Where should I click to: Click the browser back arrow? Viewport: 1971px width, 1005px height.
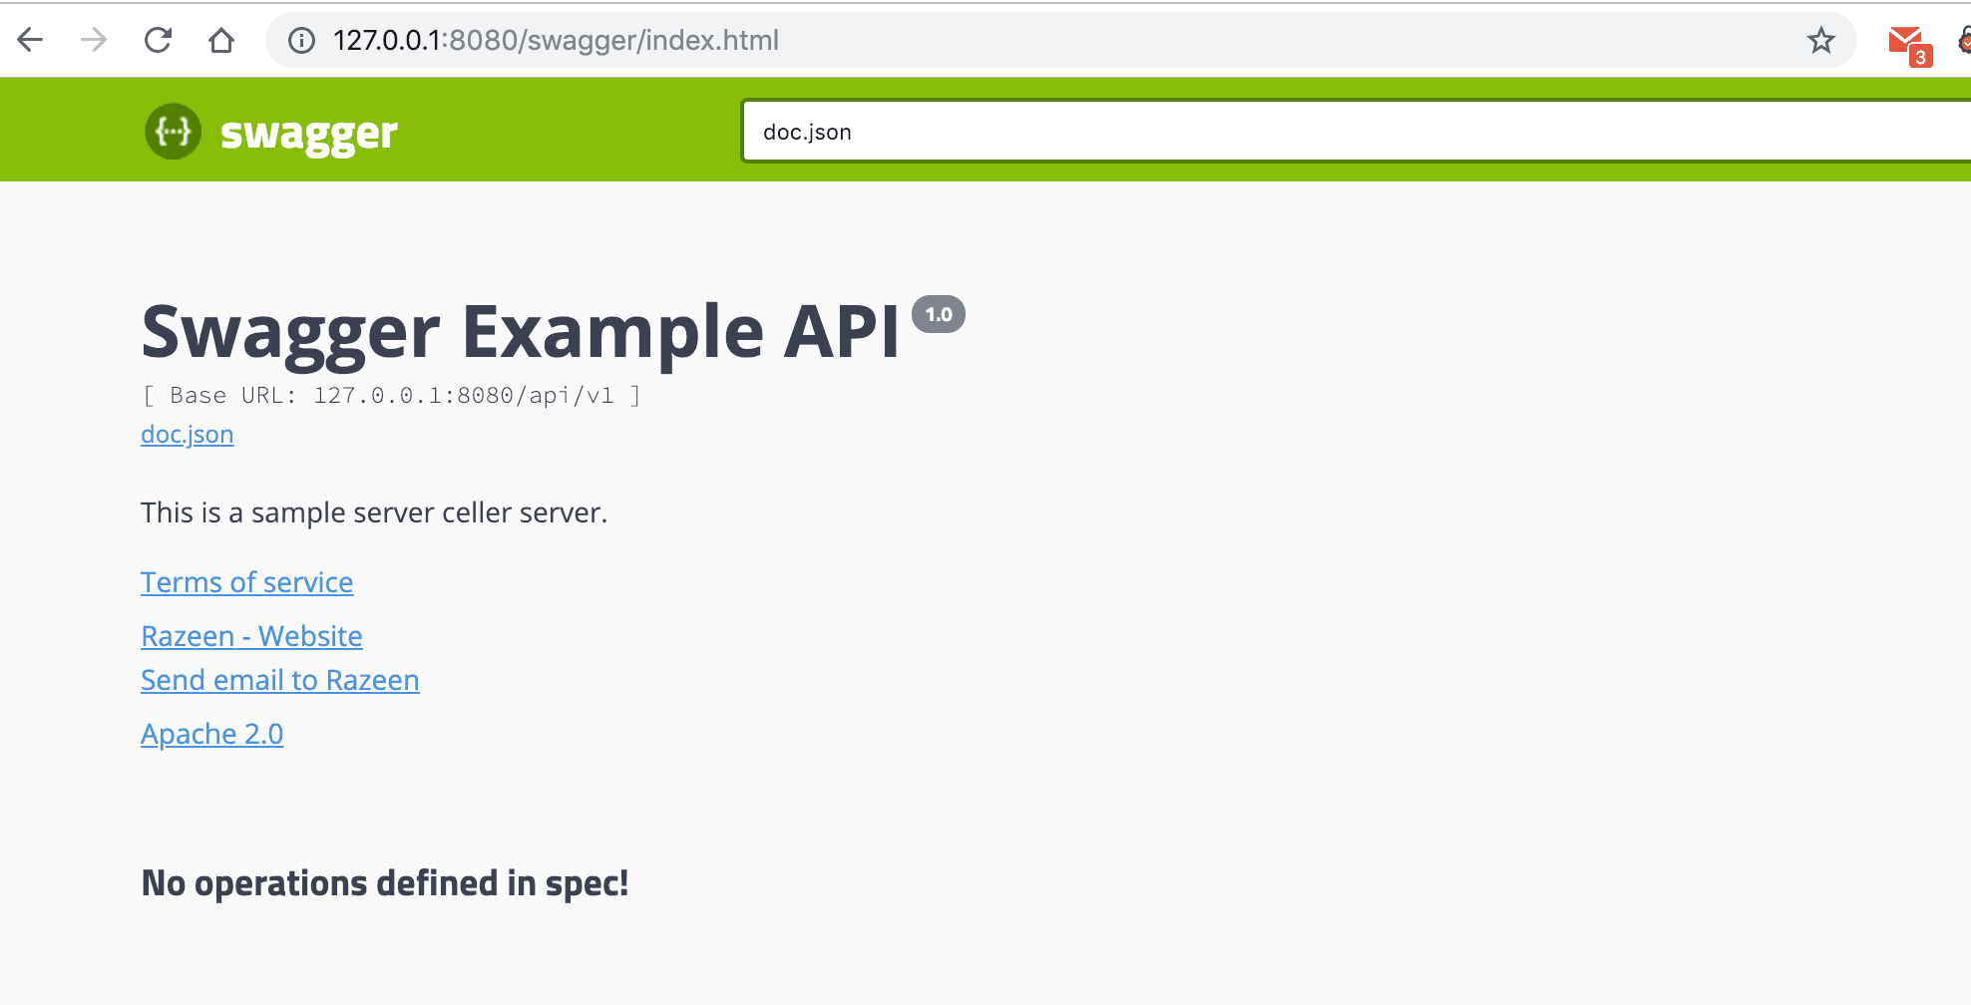pyautogui.click(x=31, y=40)
